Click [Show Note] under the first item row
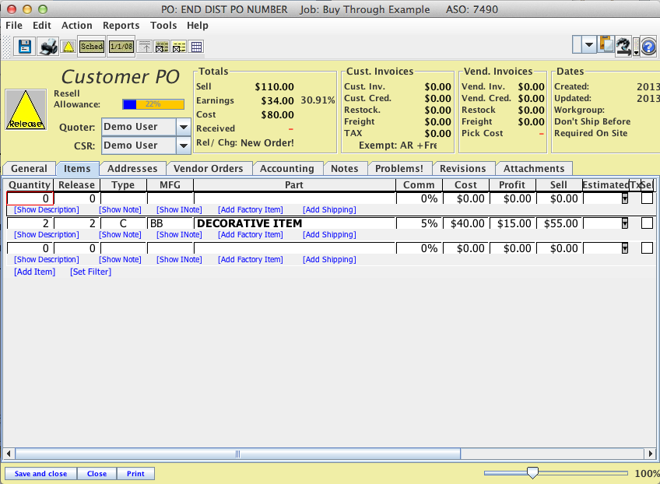Image resolution: width=660 pixels, height=484 pixels. coord(120,209)
